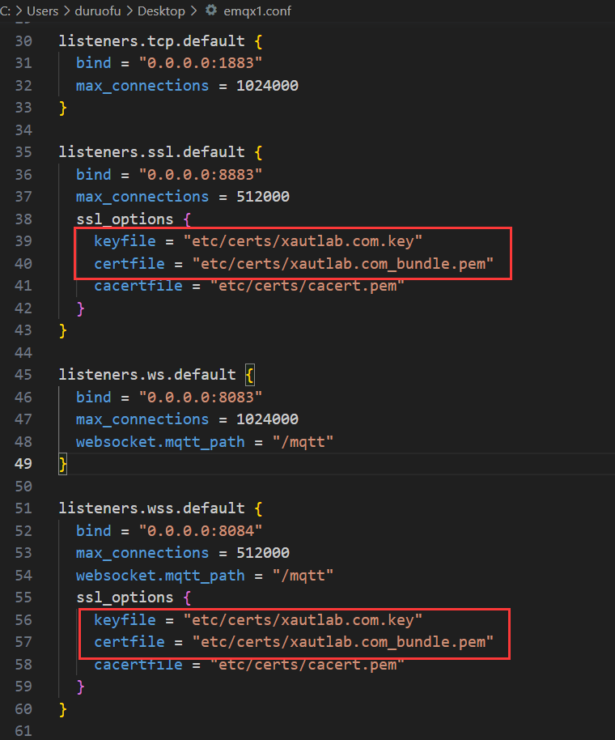This screenshot has width=615, height=740.
Task: Click the "0.0.0.0:1883" bind value
Action: coord(200,62)
